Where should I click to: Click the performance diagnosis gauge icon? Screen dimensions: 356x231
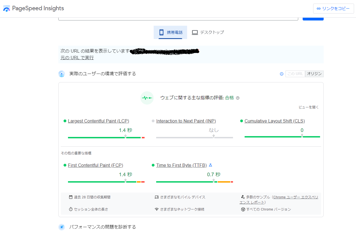click(x=62, y=227)
